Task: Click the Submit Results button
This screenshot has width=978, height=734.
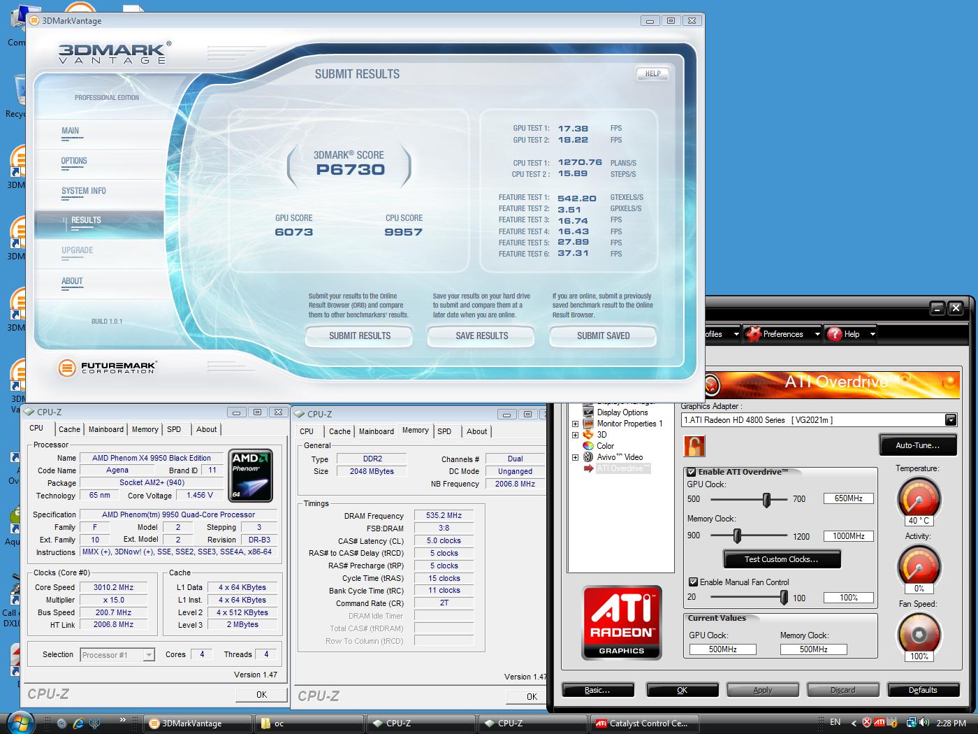Action: coord(360,336)
